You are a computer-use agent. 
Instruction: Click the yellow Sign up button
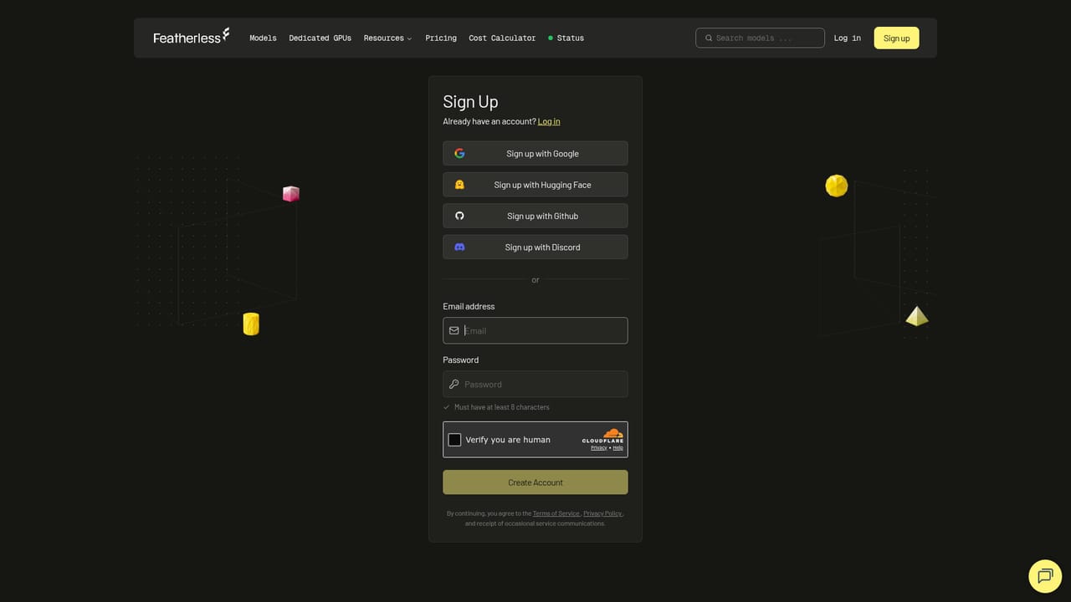[896, 38]
